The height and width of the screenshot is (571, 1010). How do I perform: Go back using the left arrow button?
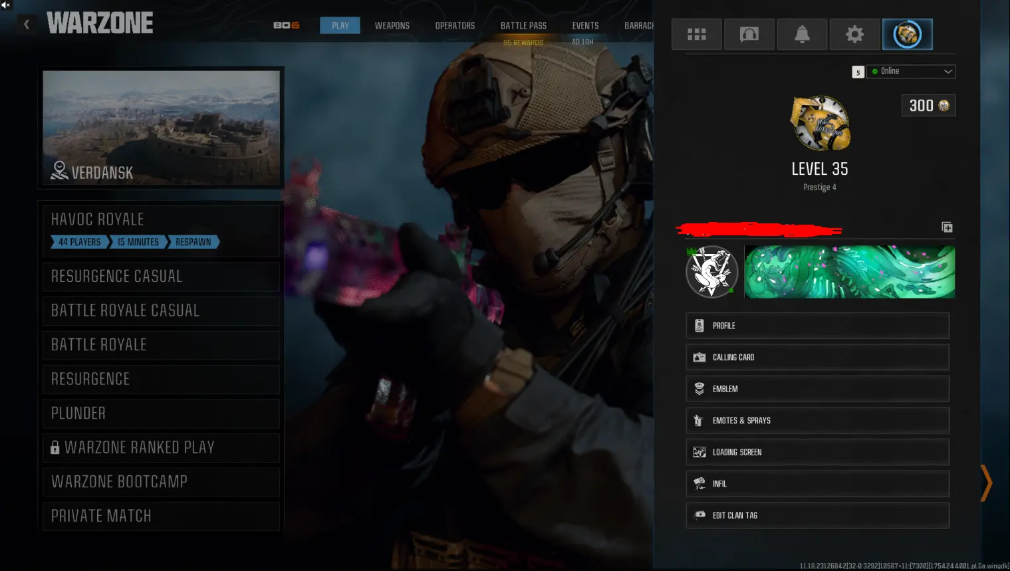pos(27,25)
